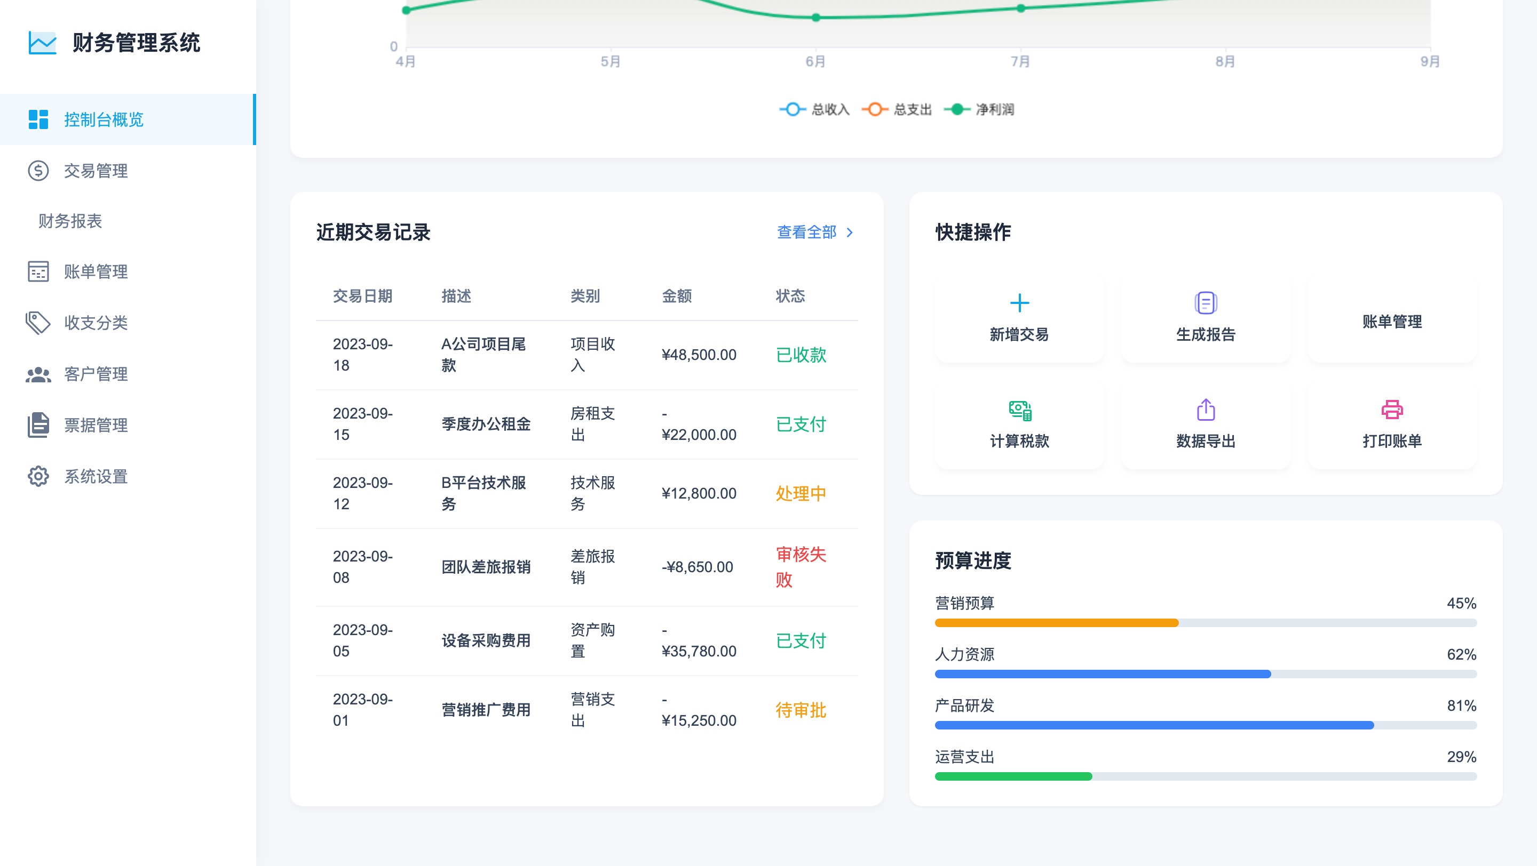Click the 账单管理 quick action button
The height and width of the screenshot is (866, 1537).
(x=1391, y=322)
